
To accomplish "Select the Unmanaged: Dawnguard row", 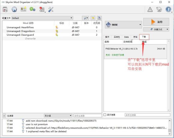I will tap(52, 35).
